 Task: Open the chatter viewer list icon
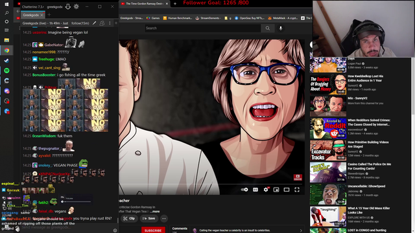click(x=102, y=23)
